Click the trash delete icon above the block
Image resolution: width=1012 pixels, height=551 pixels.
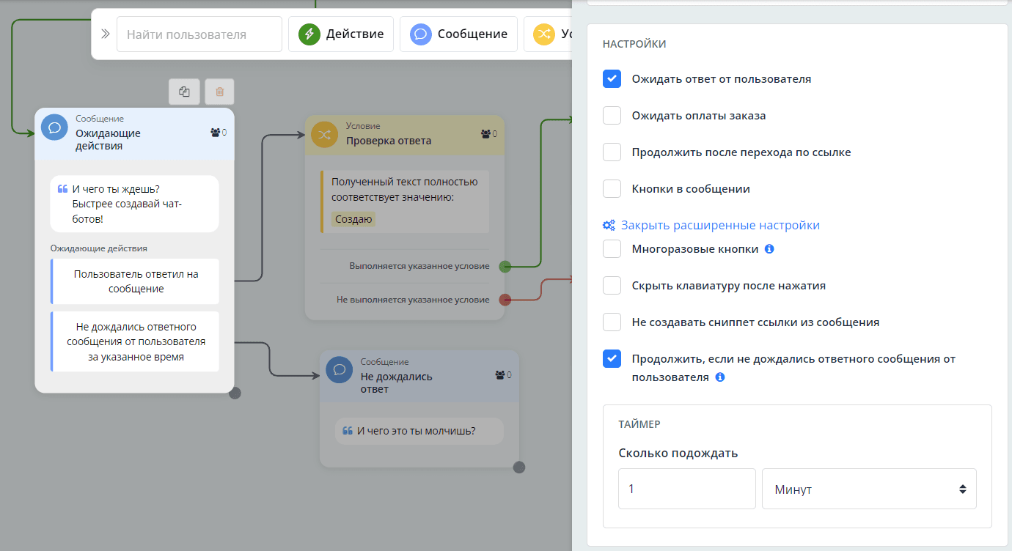click(x=219, y=92)
